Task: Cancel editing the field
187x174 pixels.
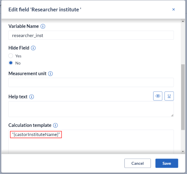Action: [138, 163]
